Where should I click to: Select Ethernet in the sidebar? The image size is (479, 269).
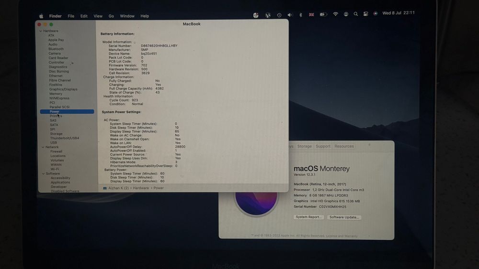pos(56,76)
